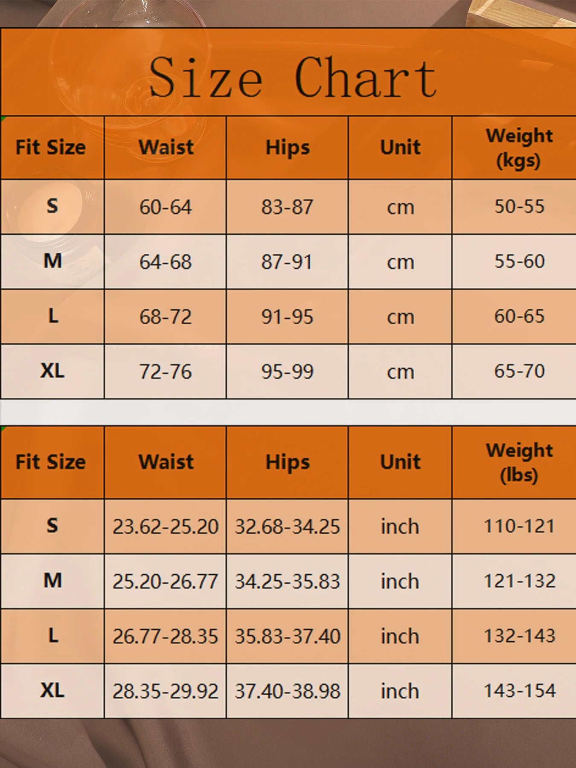576x768 pixels.
Task: Click the 87-91 hips measurement
Action: (287, 262)
